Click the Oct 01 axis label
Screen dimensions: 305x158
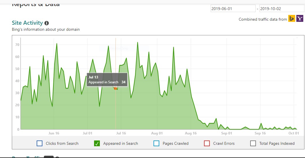(x=293, y=133)
